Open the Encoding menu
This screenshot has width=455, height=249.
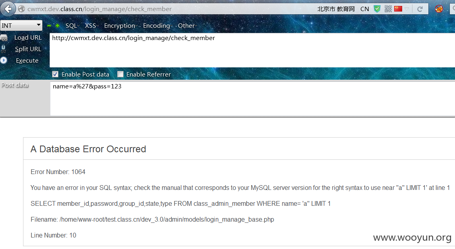pyautogui.click(x=158, y=25)
